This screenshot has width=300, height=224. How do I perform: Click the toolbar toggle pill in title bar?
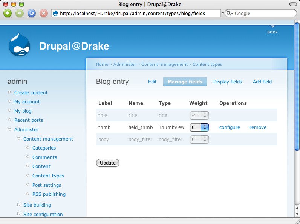click(x=293, y=4)
